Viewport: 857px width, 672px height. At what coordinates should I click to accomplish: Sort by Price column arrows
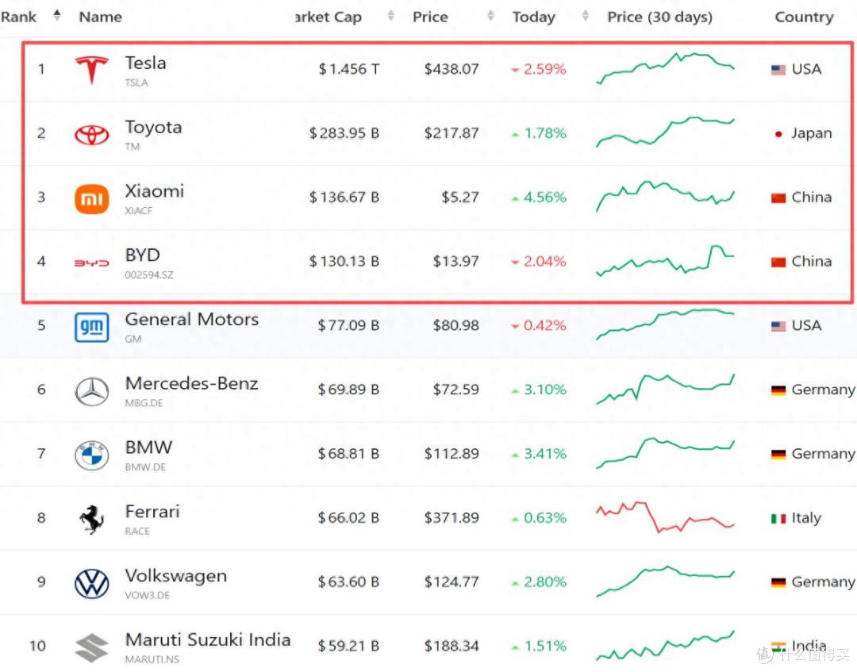pyautogui.click(x=490, y=17)
